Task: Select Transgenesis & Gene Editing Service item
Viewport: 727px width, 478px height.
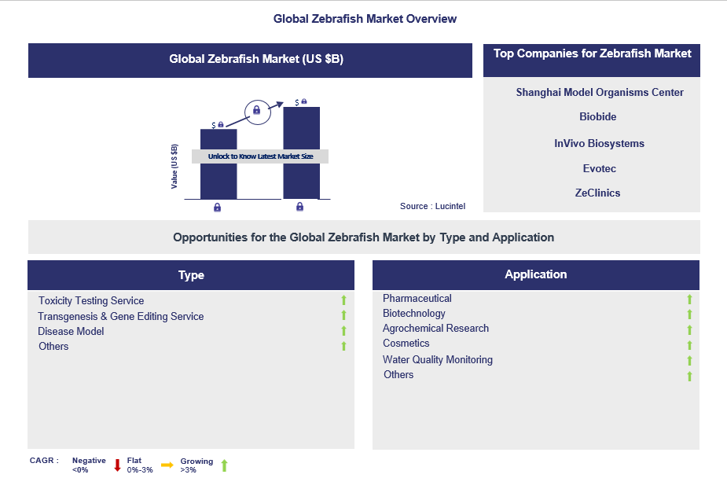Action: click(x=120, y=316)
